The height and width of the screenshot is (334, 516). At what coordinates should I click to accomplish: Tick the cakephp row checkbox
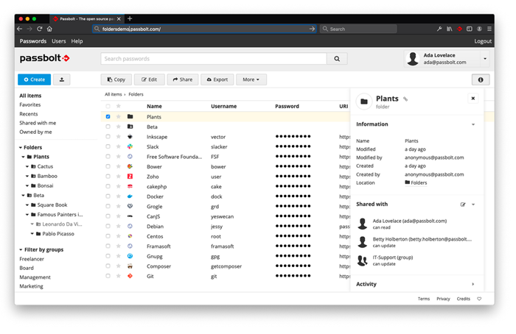pyautogui.click(x=108, y=186)
